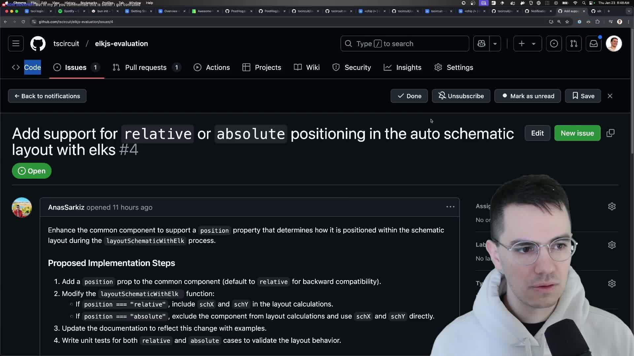Focus the Type / to search field
Image resolution: width=634 pixels, height=356 pixels.
click(x=405, y=44)
